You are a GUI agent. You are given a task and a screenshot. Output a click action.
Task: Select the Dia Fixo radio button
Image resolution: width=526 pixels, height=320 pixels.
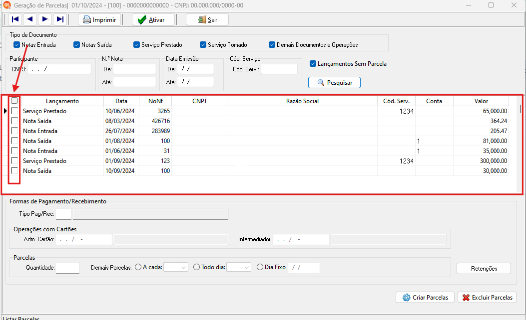pos(260,267)
